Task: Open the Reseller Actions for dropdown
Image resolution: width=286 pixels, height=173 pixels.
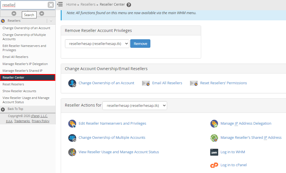Action: (x=135, y=106)
